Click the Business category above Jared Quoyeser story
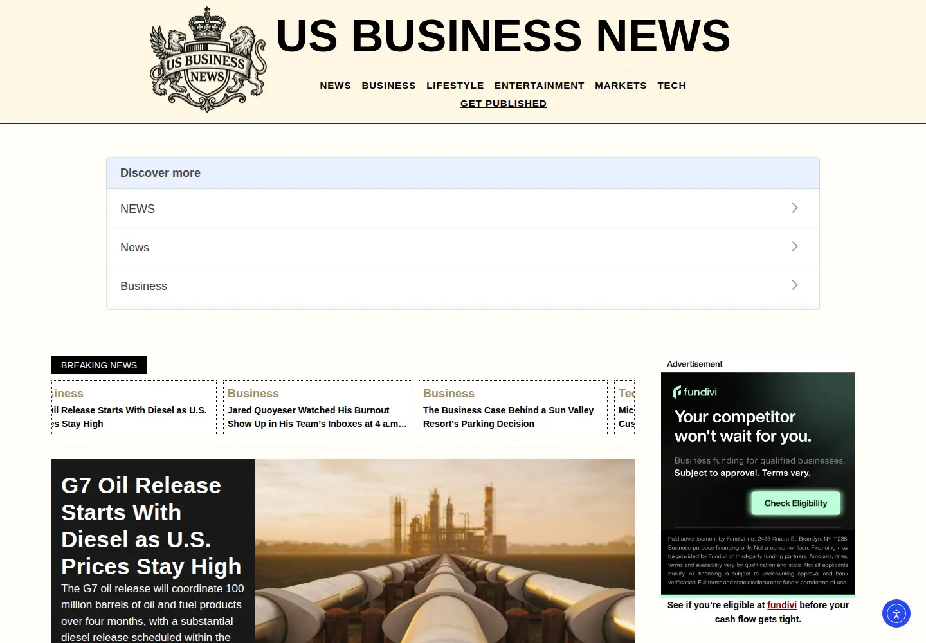 pyautogui.click(x=253, y=394)
